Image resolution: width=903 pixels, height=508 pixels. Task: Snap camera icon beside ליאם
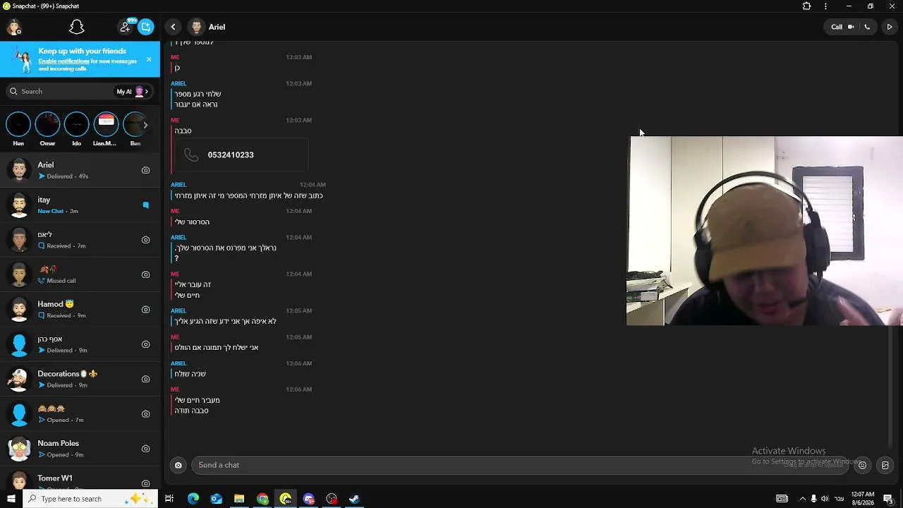coord(145,240)
